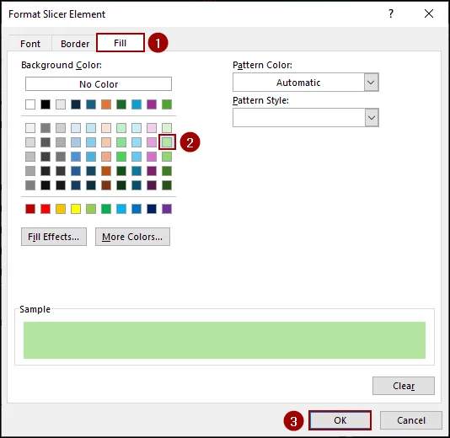
Task: Click the 'Background Color:' label
Action: [x=62, y=65]
